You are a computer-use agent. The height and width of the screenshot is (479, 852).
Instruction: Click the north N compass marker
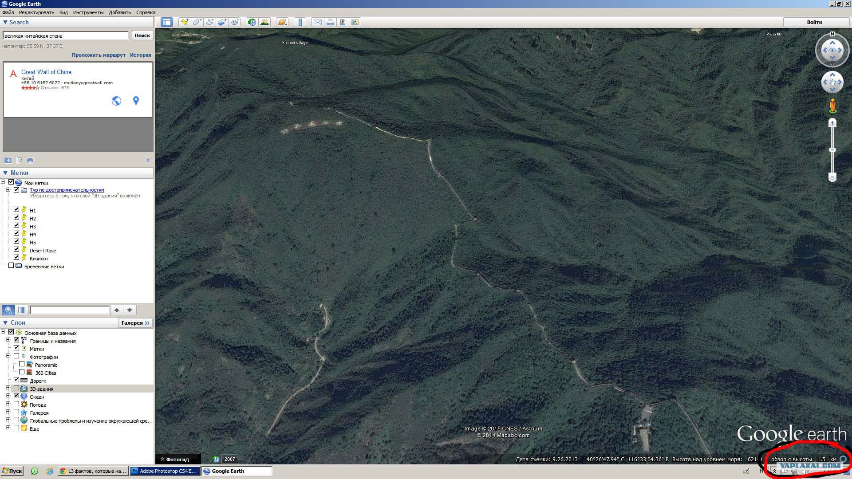tap(832, 34)
